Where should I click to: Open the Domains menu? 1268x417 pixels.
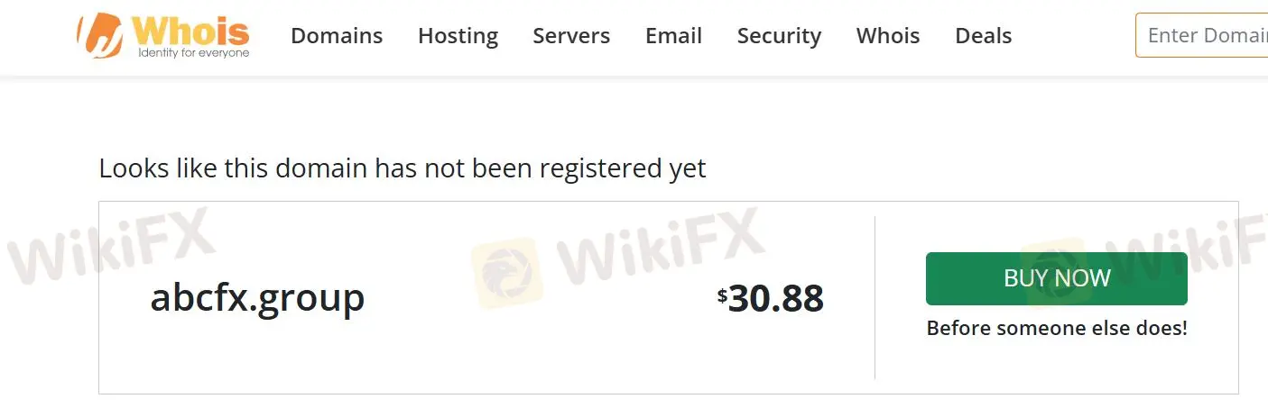tap(337, 36)
